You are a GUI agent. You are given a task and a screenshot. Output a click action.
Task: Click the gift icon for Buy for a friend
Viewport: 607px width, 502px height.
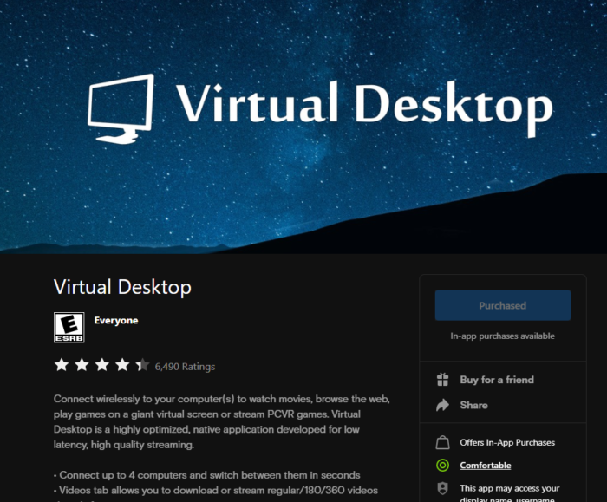[x=442, y=380]
